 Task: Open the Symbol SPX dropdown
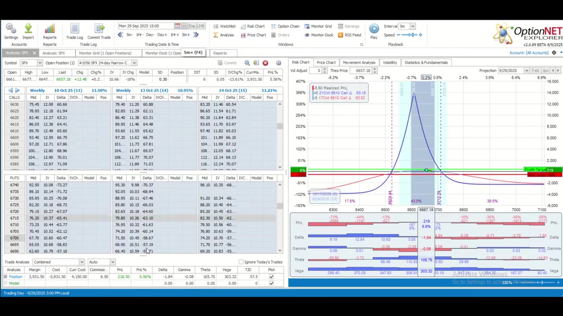[x=40, y=63]
